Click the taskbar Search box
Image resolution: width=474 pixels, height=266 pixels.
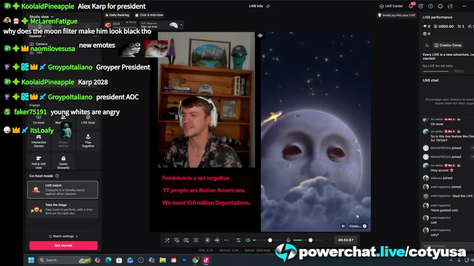pos(64,260)
